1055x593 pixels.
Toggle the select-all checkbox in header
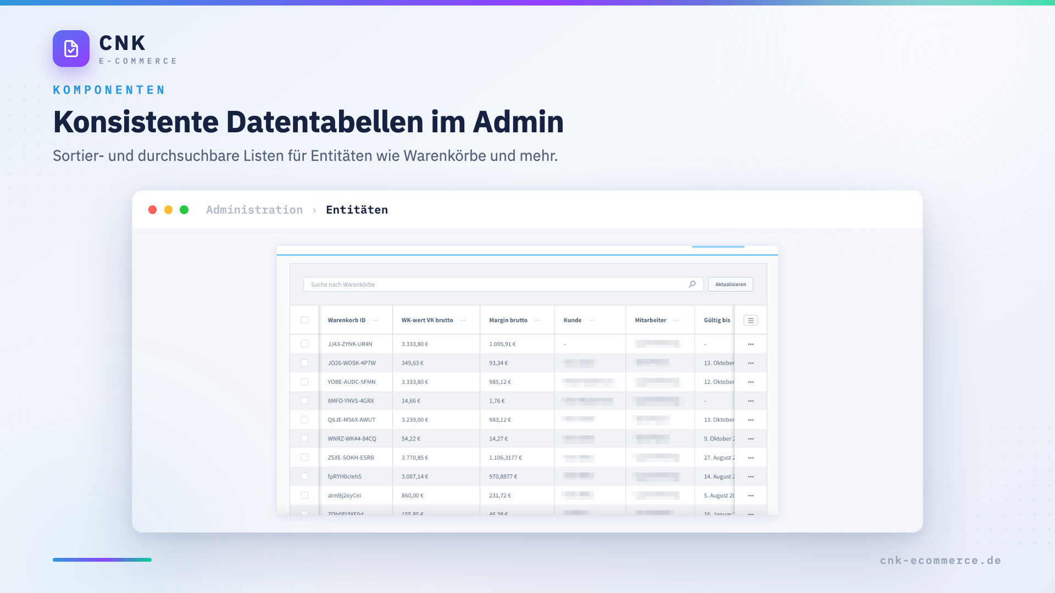point(304,320)
